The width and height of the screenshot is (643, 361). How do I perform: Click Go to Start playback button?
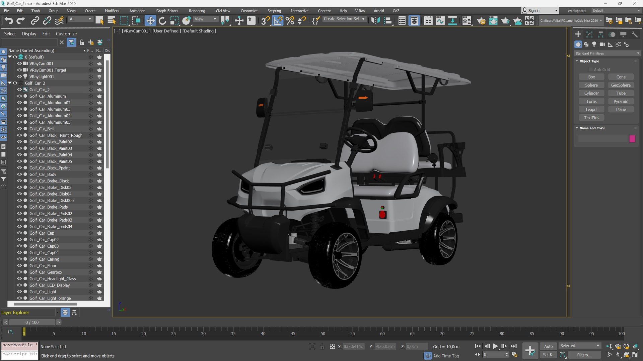point(478,346)
